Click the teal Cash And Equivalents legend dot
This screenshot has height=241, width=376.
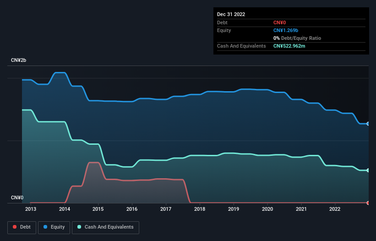(x=79, y=227)
